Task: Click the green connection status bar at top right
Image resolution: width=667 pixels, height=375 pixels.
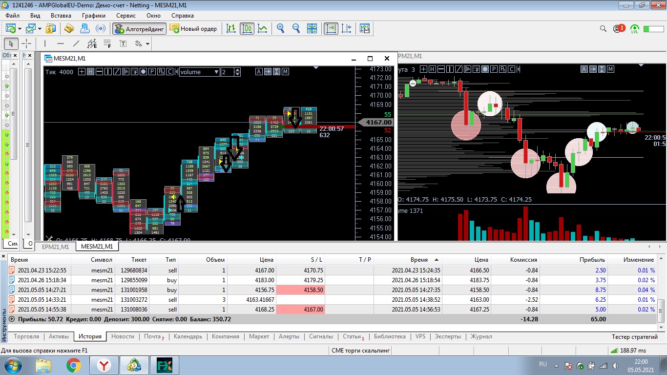Action: coord(653,29)
